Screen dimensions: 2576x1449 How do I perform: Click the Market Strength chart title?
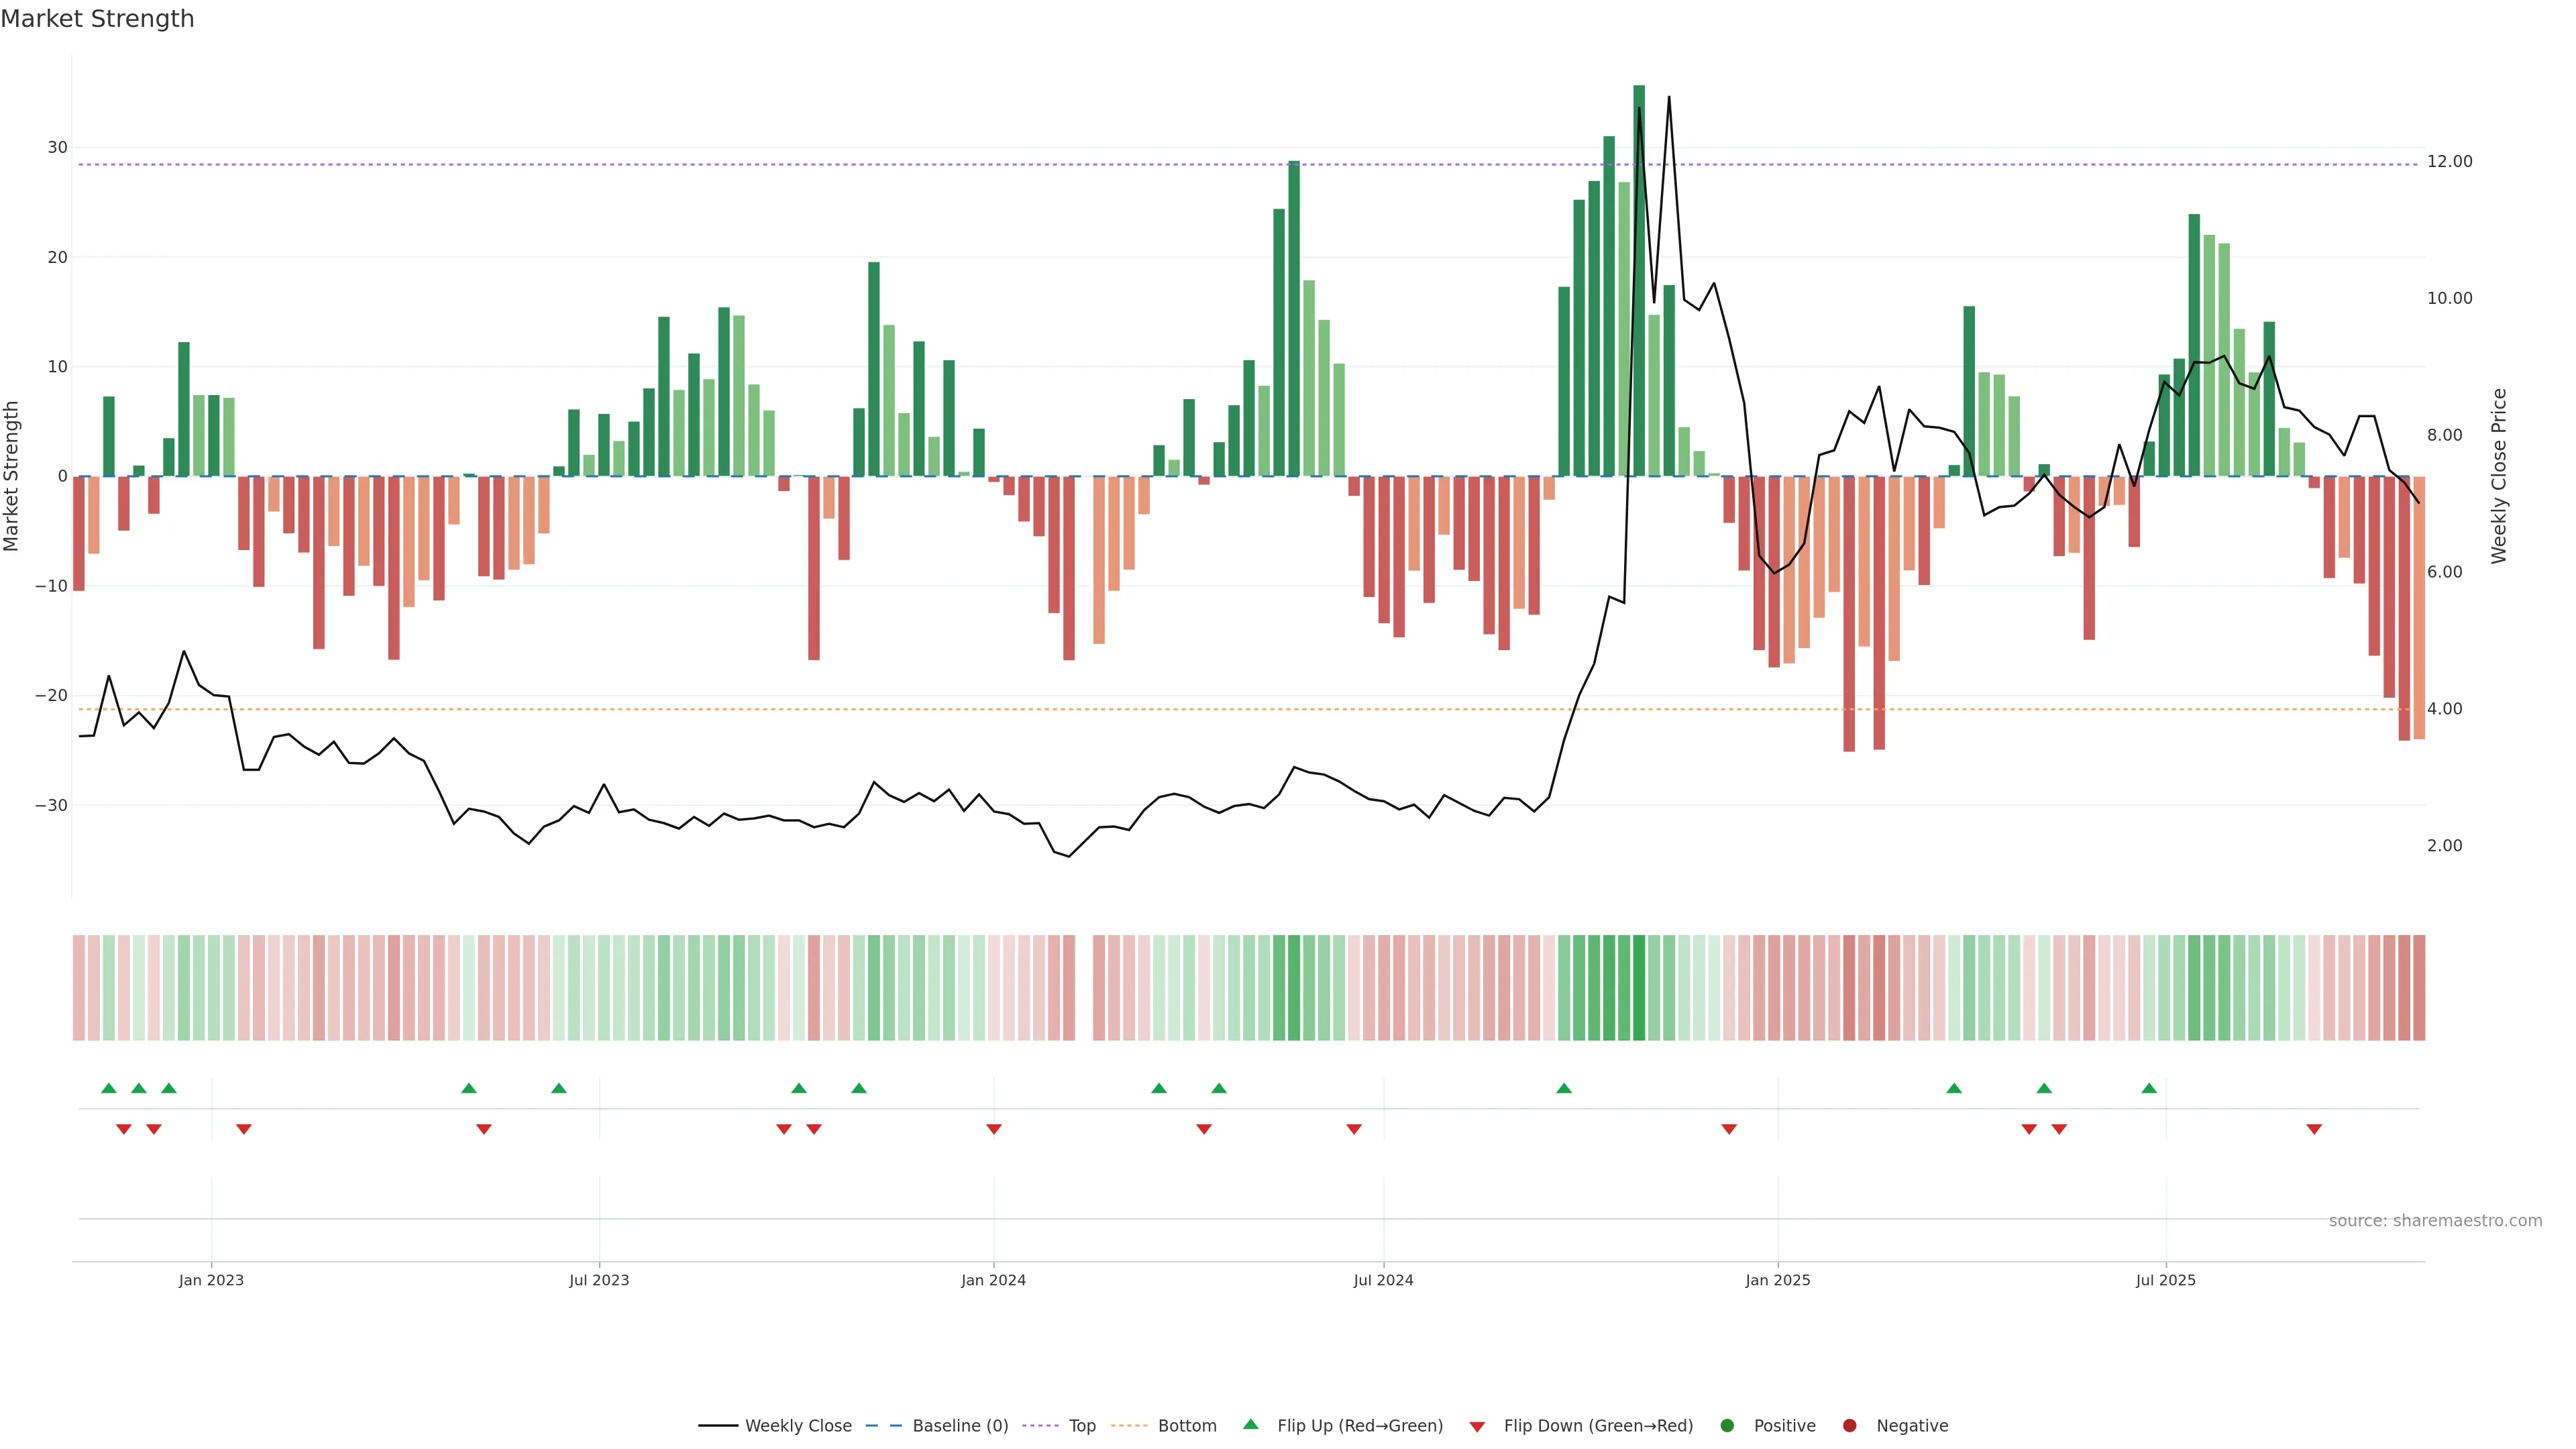tap(97, 19)
